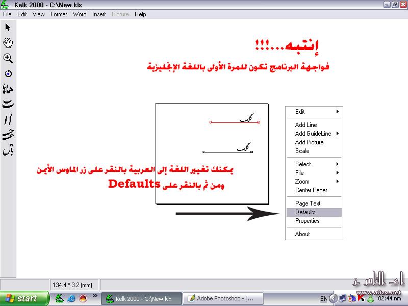
Task: Choose Page Text option
Action: (x=314, y=203)
